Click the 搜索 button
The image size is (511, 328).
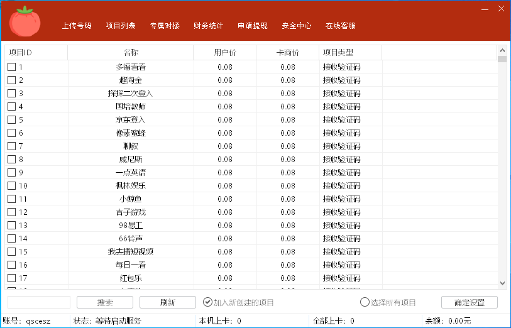[x=105, y=302]
